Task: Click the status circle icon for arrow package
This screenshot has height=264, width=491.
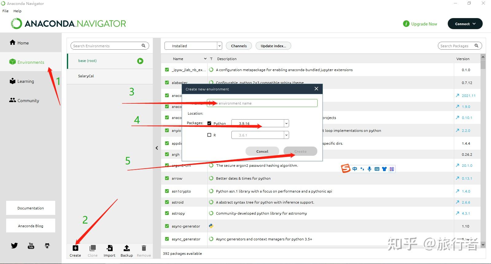Action: click(211, 178)
